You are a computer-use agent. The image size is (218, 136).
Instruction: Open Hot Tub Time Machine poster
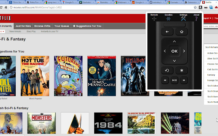(35, 76)
